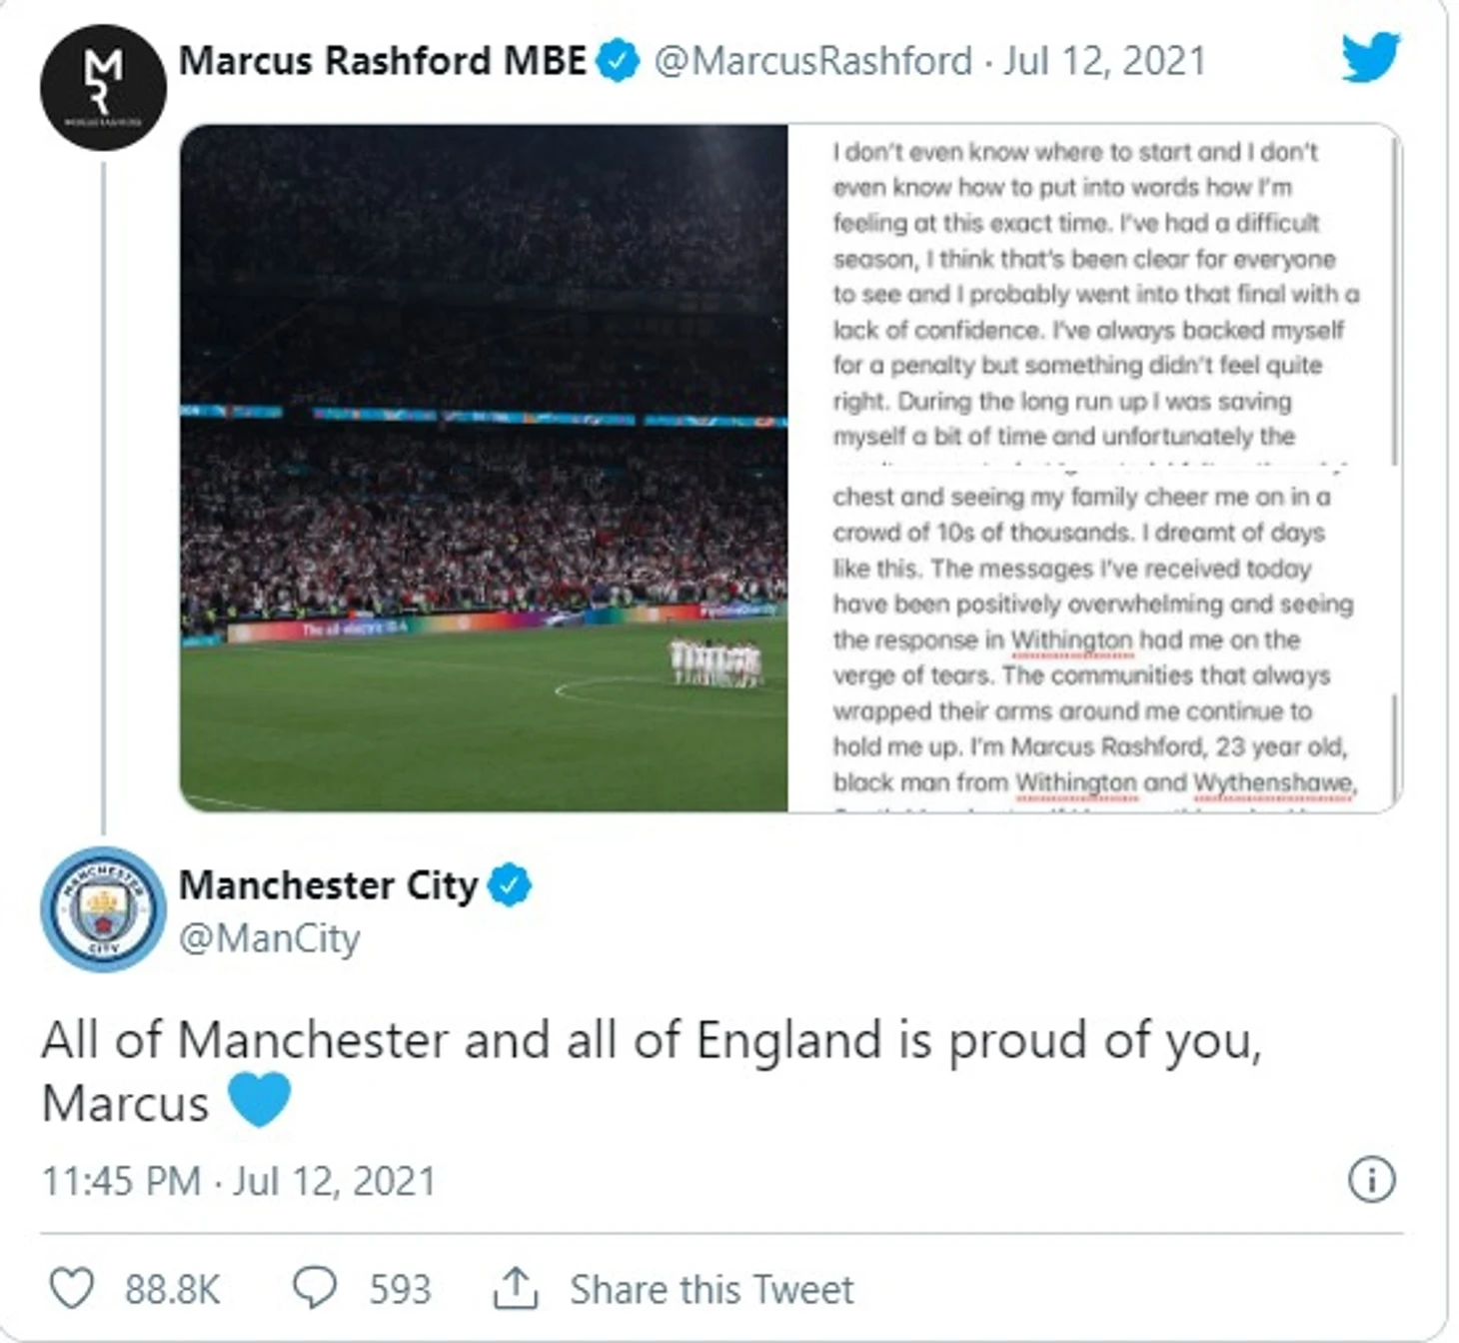Open the @ManCity handle link
This screenshot has height=1343, width=1459.
(269, 938)
